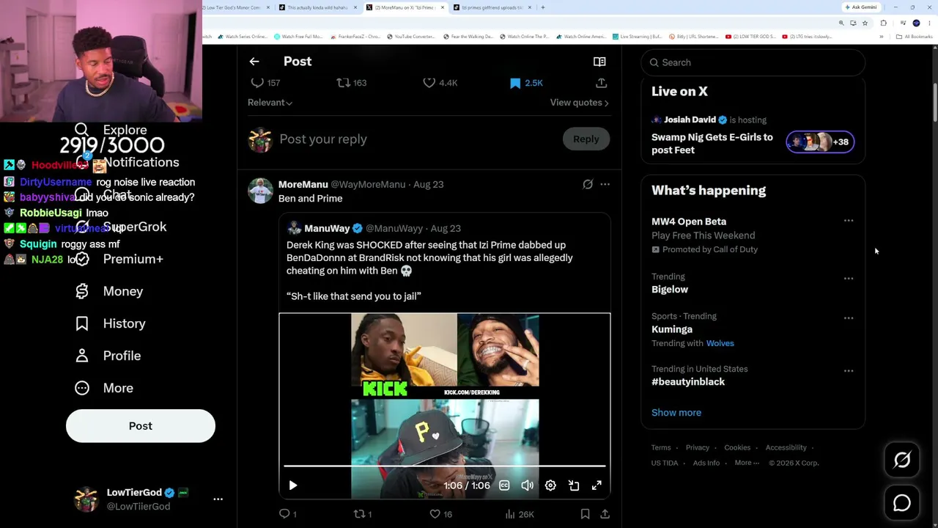Open the Terms footer link
Screen dimensions: 938x528
pyautogui.click(x=661, y=447)
